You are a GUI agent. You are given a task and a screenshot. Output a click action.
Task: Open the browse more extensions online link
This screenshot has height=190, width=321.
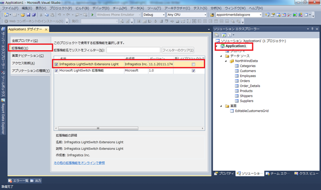coord(79,163)
